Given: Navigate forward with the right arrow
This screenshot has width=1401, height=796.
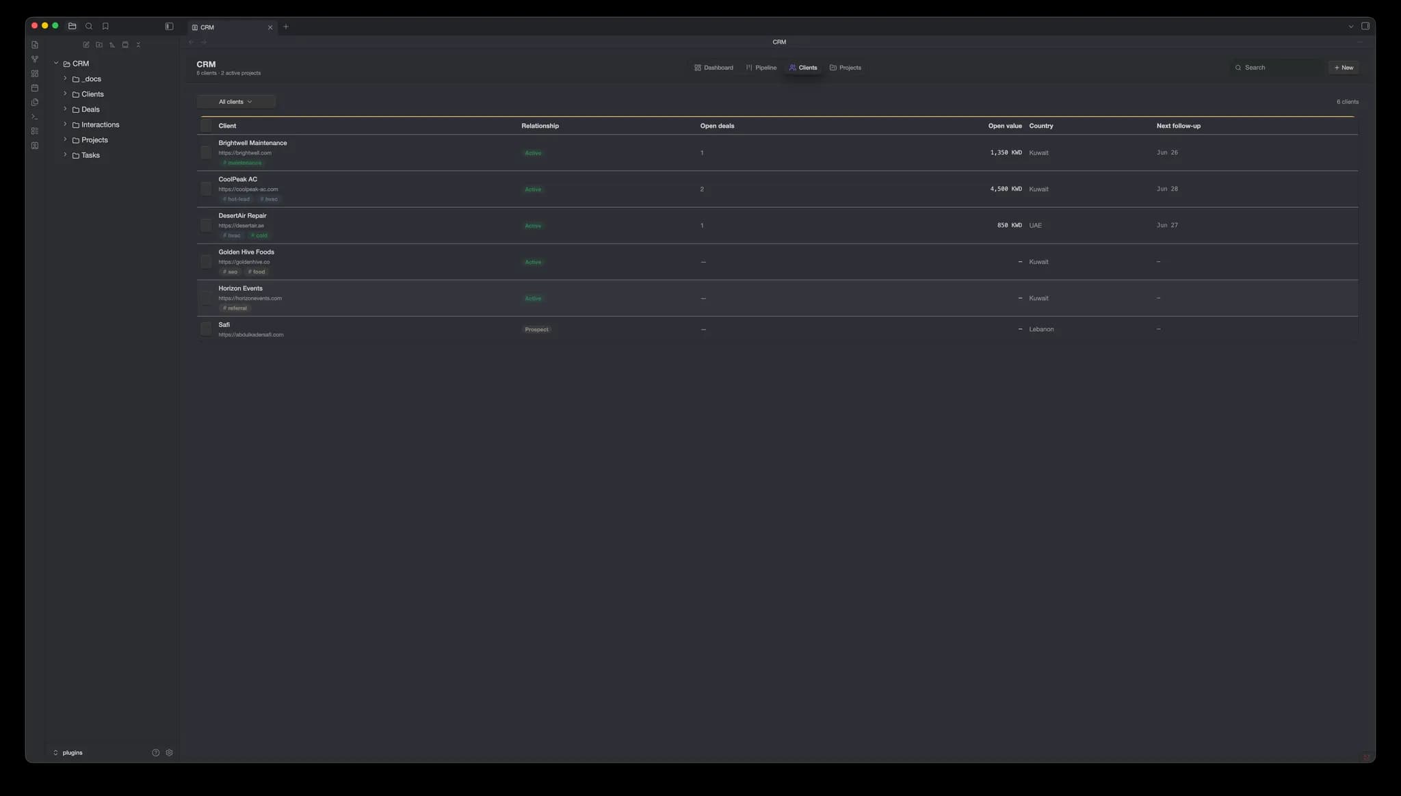Looking at the screenshot, I should tap(204, 42).
